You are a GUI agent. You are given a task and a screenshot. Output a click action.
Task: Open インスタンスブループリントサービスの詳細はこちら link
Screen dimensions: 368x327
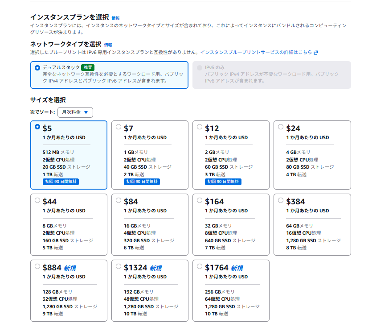pos(256,52)
